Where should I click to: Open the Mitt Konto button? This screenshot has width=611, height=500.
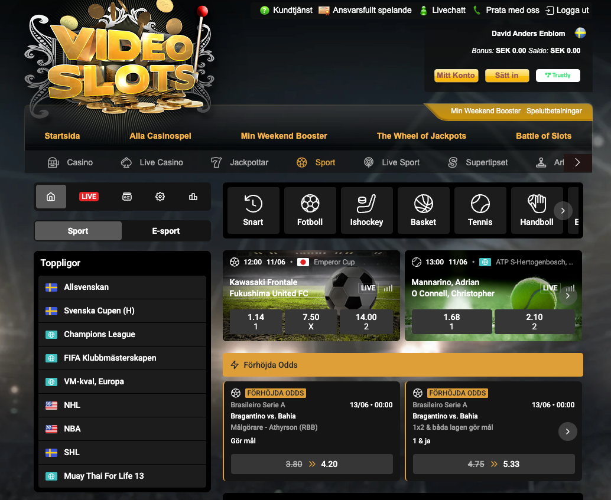coord(456,76)
